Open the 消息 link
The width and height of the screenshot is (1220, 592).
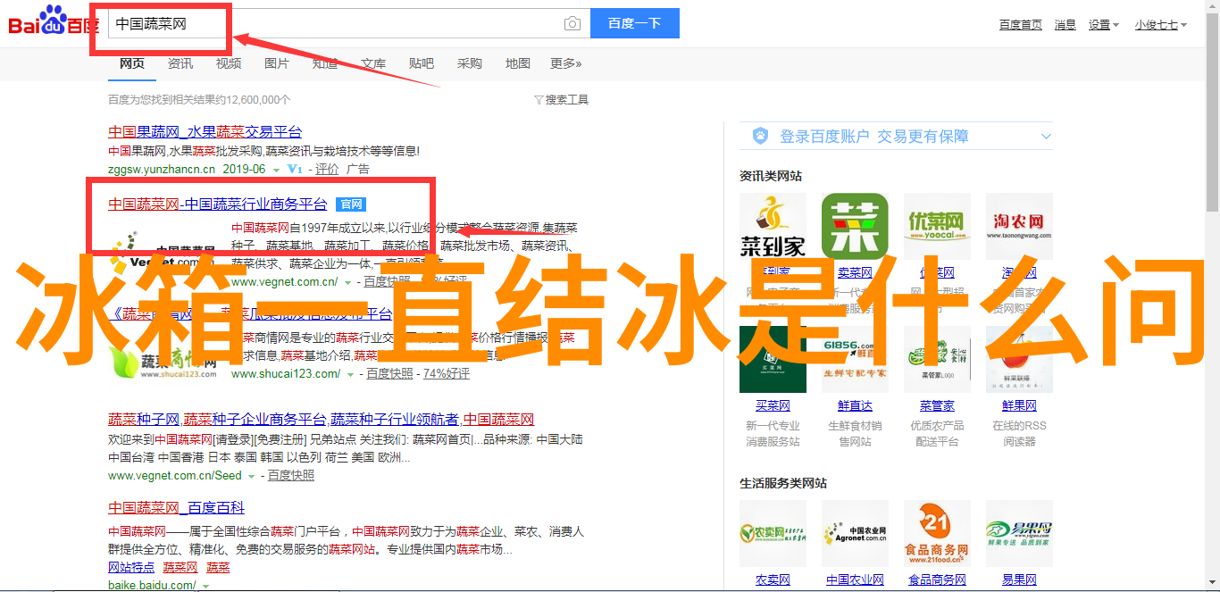pyautogui.click(x=1065, y=25)
